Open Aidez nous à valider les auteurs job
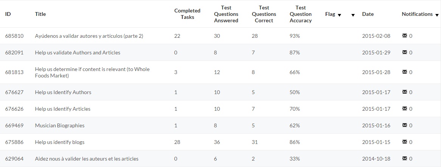The height and width of the screenshot is (167, 441). (x=87, y=159)
